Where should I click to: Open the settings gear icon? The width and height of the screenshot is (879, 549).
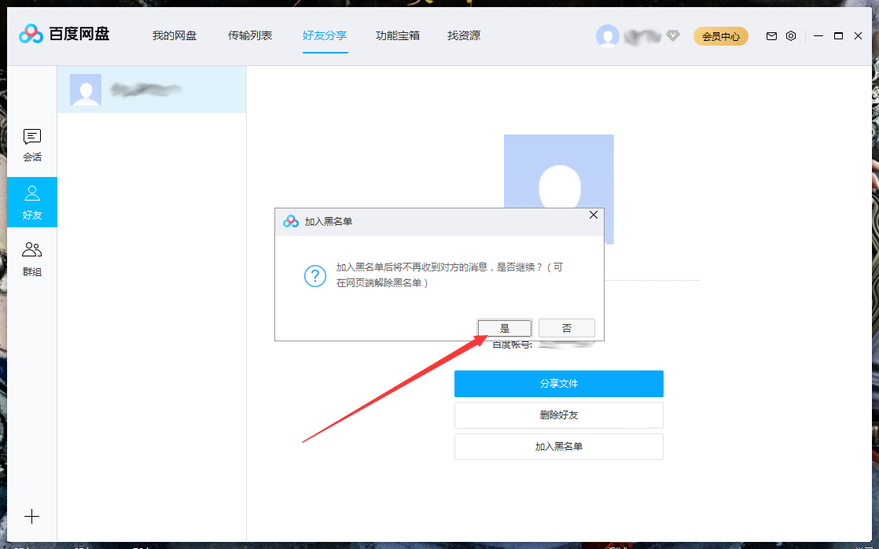point(791,35)
